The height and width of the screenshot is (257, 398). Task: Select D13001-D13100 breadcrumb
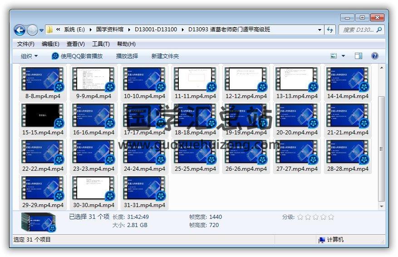tap(156, 30)
